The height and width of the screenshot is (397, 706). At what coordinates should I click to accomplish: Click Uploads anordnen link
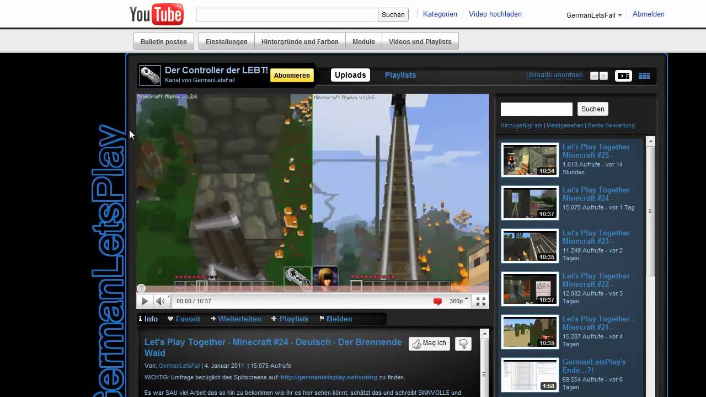(554, 75)
